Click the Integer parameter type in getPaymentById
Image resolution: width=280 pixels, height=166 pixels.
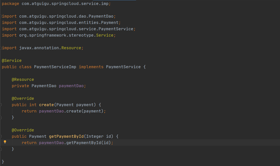pos(95,136)
